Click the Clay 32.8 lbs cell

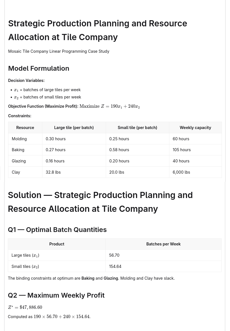coord(74,172)
